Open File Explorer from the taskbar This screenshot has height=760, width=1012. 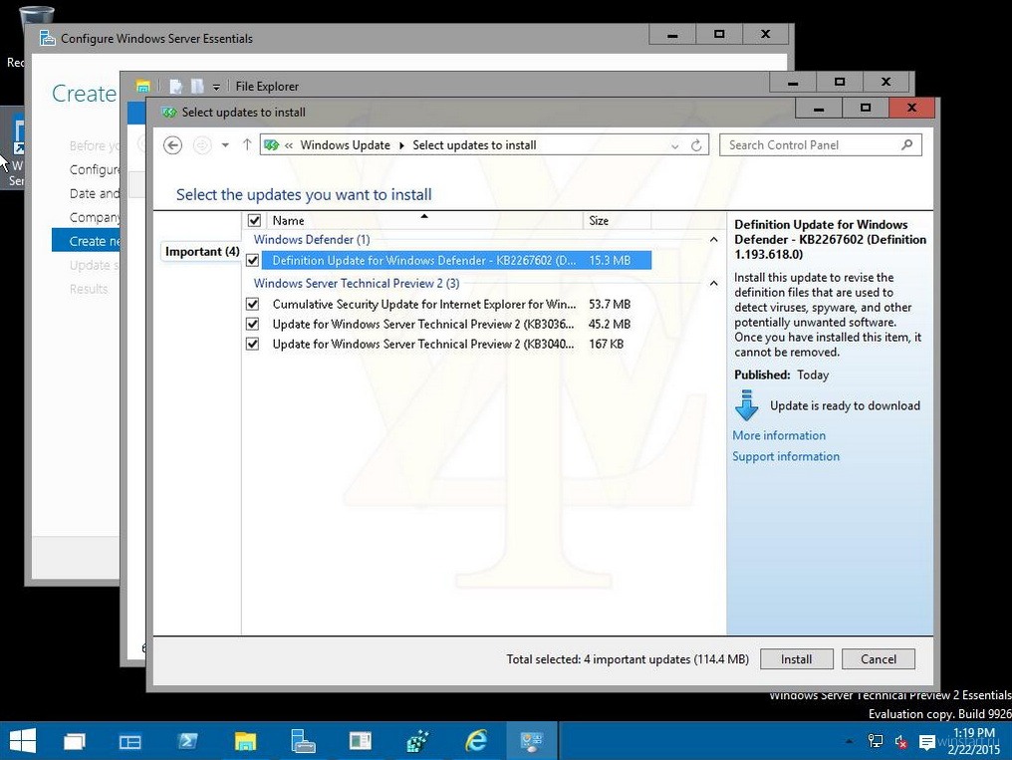tap(245, 741)
